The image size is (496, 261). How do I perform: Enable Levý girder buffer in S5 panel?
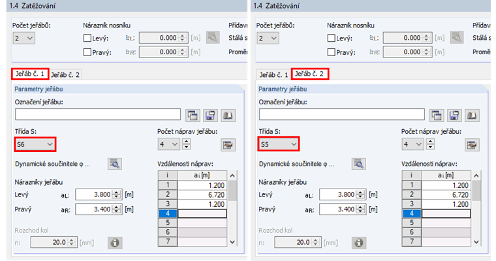(331, 38)
